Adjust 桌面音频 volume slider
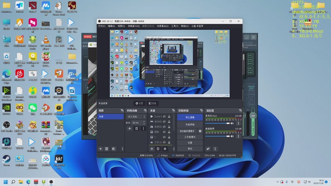This screenshot has width=331, height=186. [x=218, y=136]
